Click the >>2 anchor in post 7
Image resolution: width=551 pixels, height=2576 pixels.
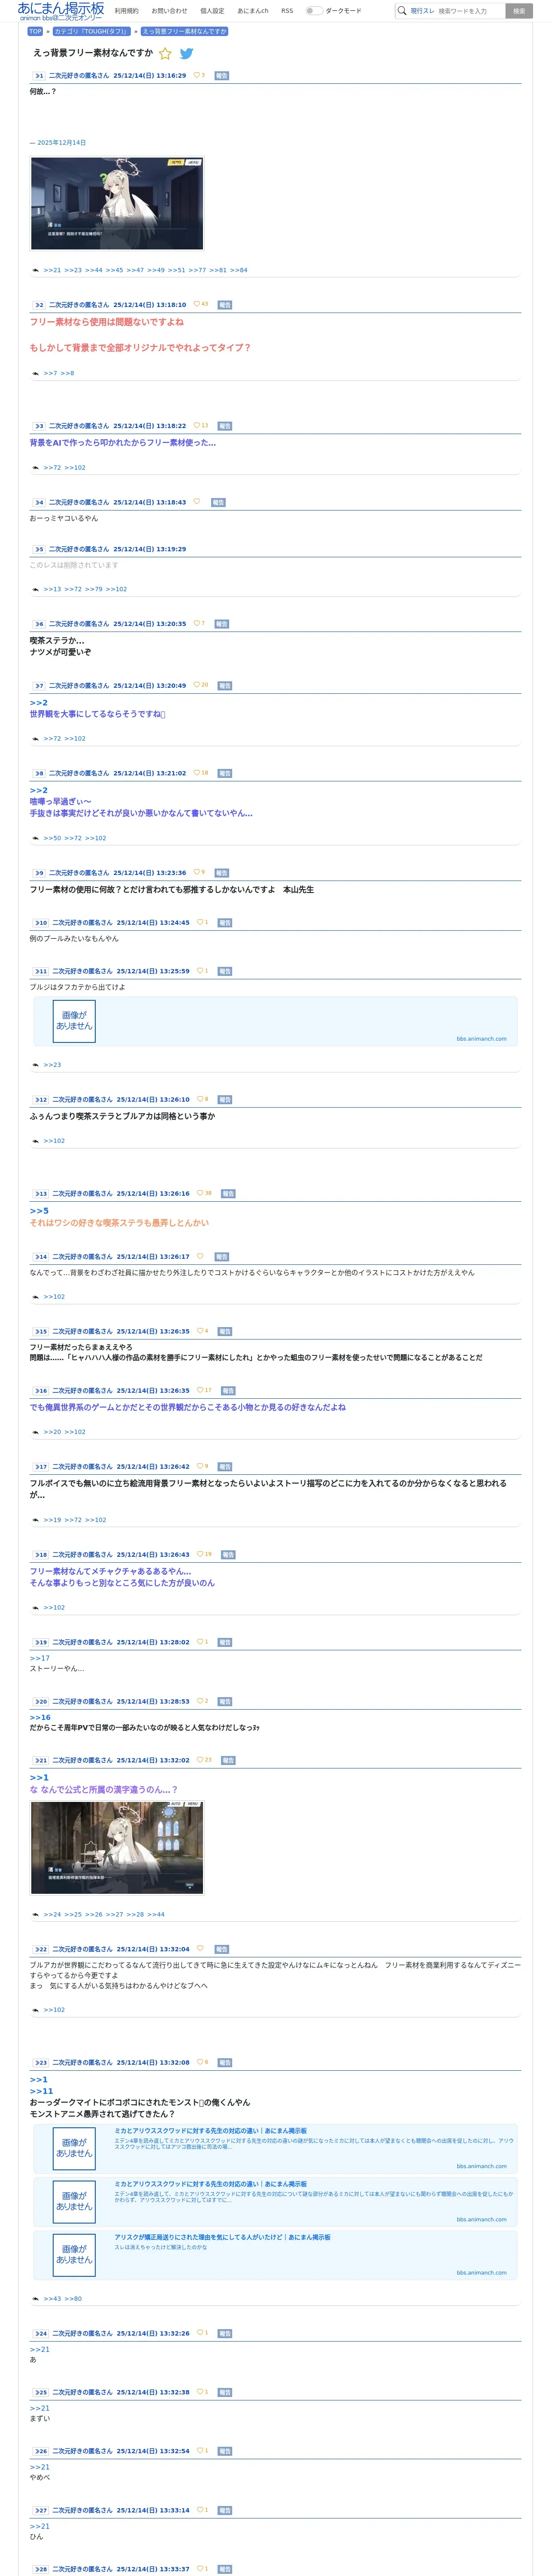coord(38,703)
